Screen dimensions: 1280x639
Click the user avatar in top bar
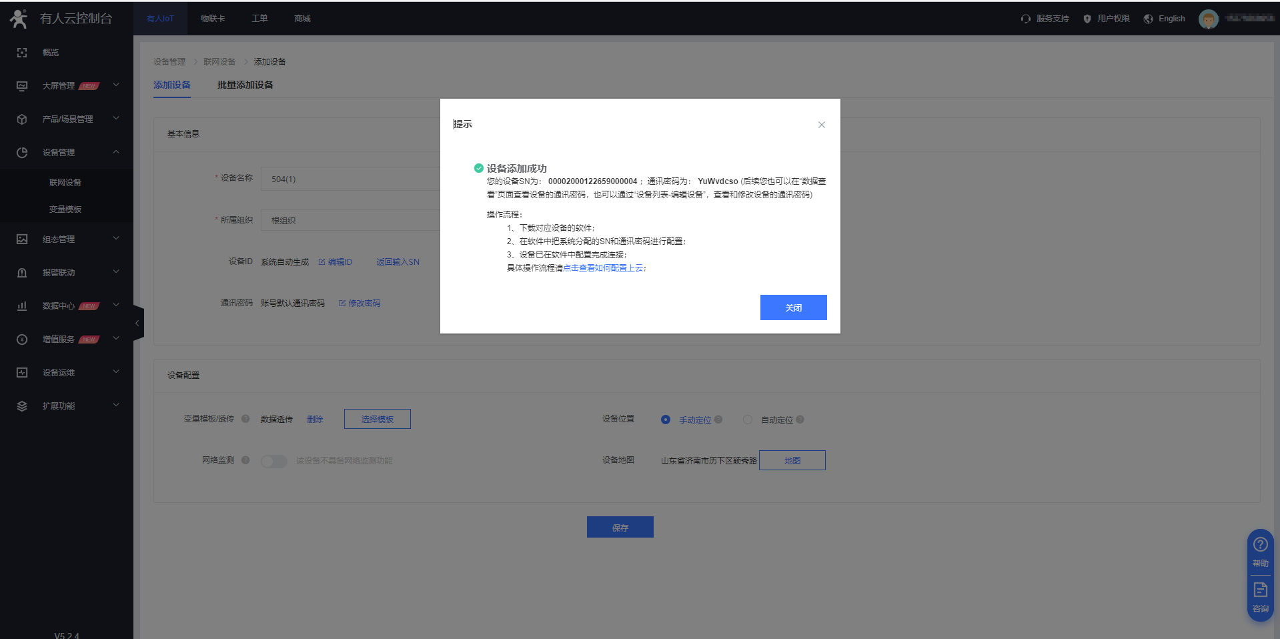(x=1208, y=19)
